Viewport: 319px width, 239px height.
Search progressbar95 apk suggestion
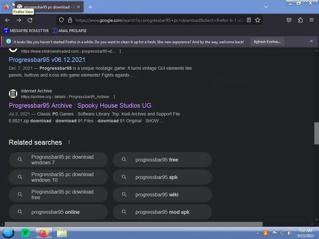point(162,177)
